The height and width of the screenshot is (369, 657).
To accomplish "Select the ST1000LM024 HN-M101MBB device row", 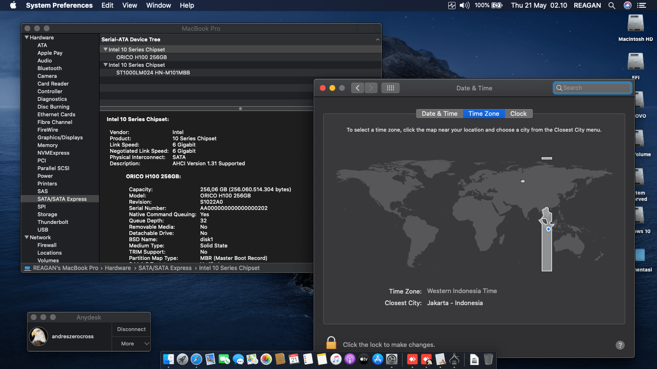I will [x=240, y=73].
